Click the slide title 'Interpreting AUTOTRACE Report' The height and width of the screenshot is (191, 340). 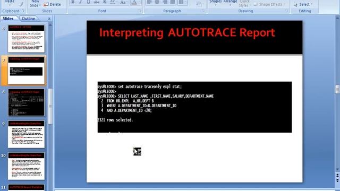tap(187, 33)
